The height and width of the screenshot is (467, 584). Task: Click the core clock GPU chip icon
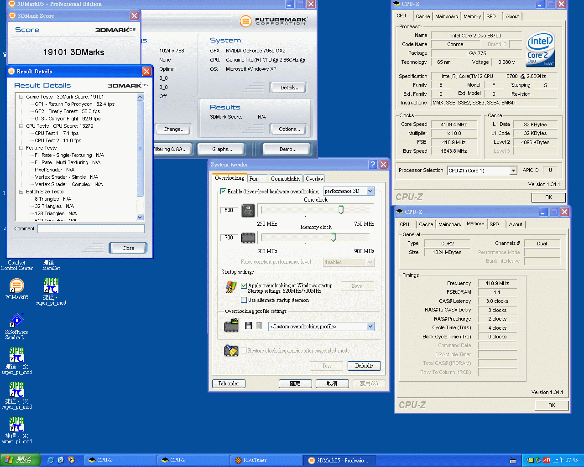coord(248,210)
